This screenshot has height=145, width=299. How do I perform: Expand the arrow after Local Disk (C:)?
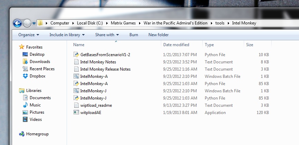pyautogui.click(x=107, y=23)
